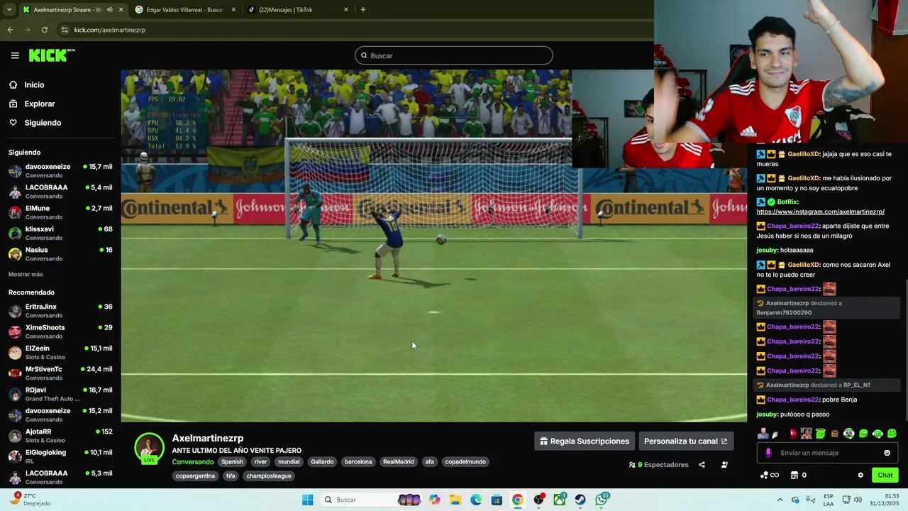Click the share icon below stream
908x511 pixels.
(702, 465)
